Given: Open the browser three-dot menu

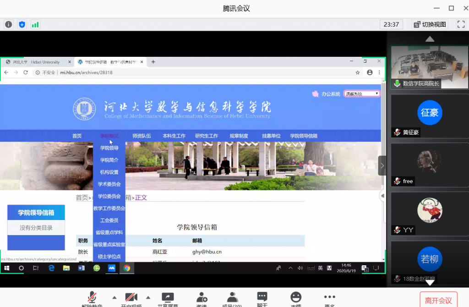Looking at the screenshot, I should [x=379, y=72].
